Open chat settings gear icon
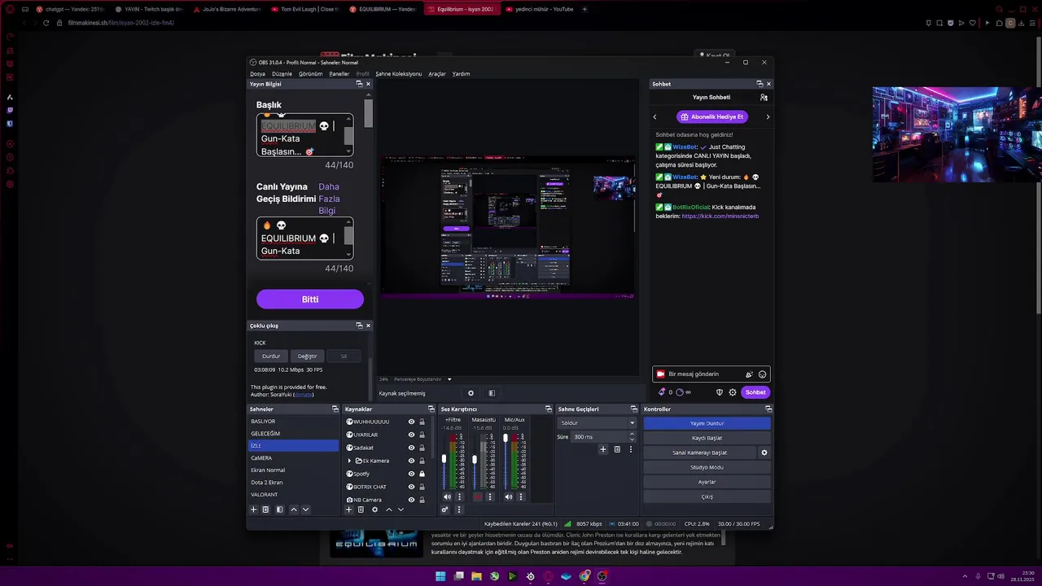The width and height of the screenshot is (1042, 586). [733, 392]
